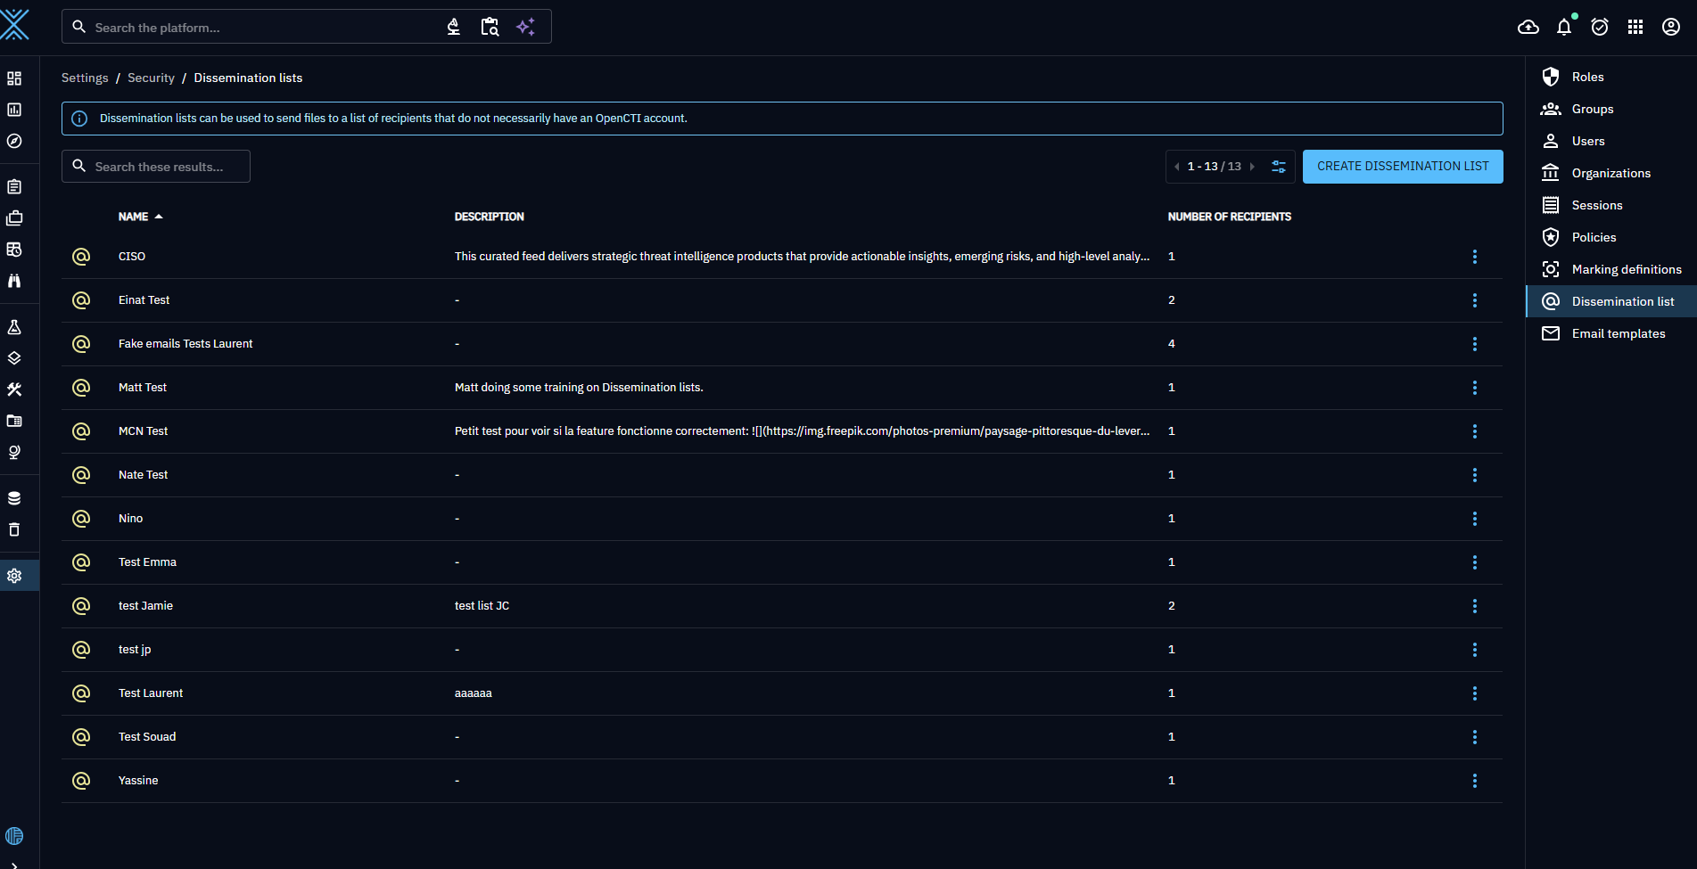The image size is (1697, 869).
Task: Open the three-dot menu for CISO row
Action: coord(1474,257)
